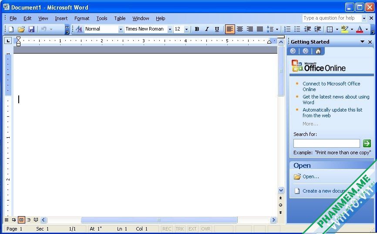The width and height of the screenshot is (377, 234).
Task: Open the Getting Started task pane menu arrow
Action: (362, 42)
